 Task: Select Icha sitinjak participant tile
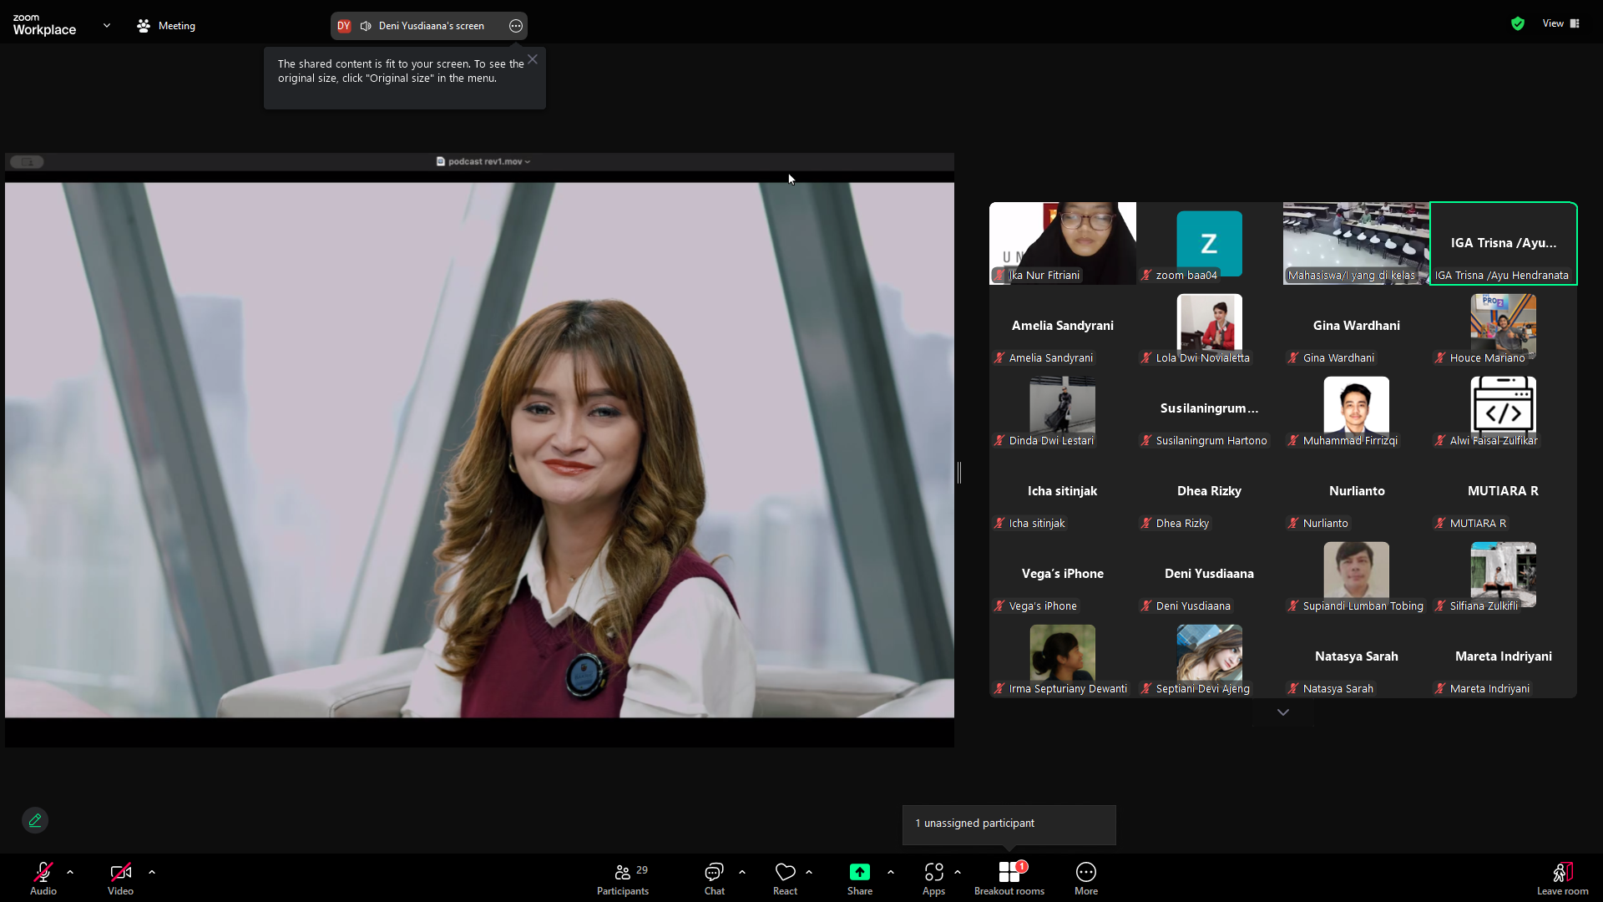pyautogui.click(x=1063, y=491)
